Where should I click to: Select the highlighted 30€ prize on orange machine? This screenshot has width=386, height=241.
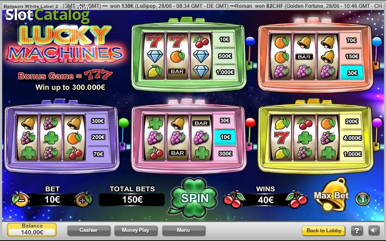(x=352, y=73)
